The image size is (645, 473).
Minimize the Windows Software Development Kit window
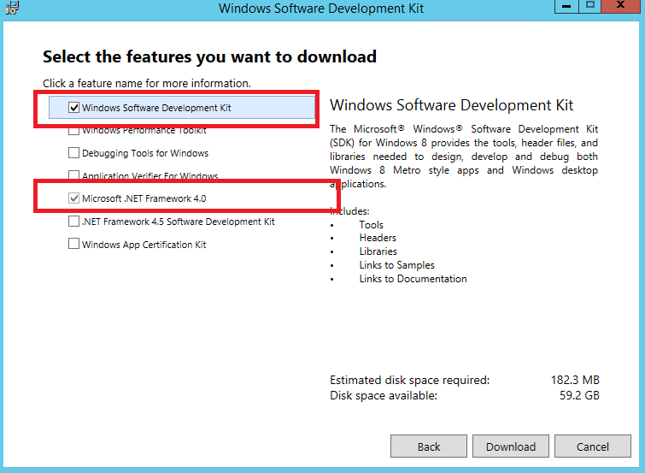click(x=566, y=6)
